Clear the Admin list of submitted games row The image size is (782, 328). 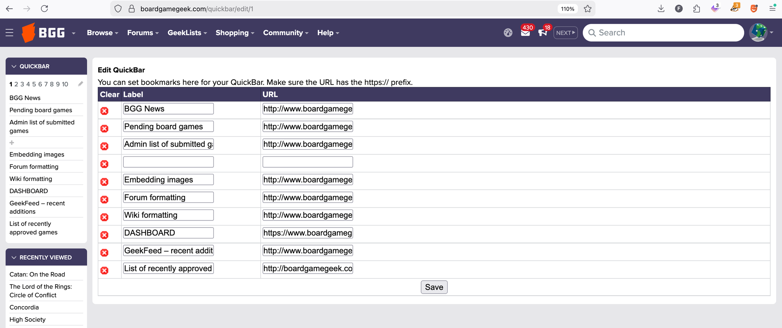[x=104, y=146]
